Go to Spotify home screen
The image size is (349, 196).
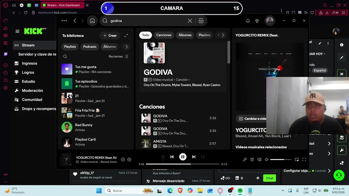point(92,21)
